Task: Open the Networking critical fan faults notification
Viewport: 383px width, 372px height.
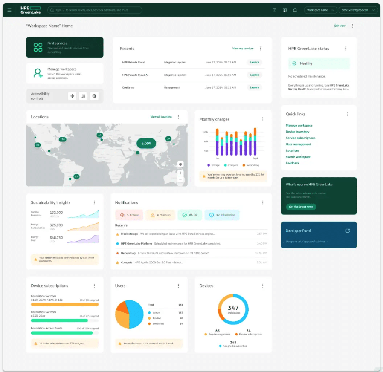Action: [x=191, y=253]
